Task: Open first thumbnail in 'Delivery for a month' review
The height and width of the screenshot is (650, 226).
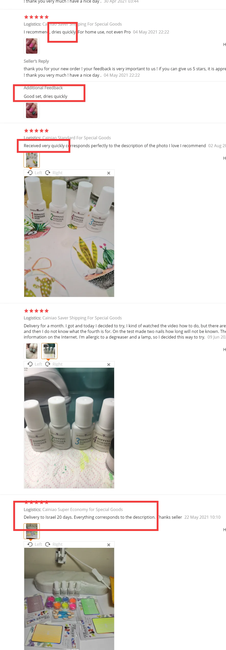Action: (x=32, y=351)
